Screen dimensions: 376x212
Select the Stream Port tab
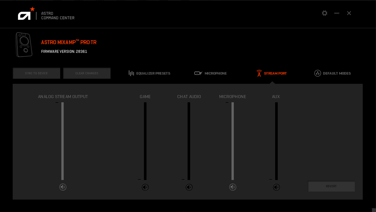(272, 73)
